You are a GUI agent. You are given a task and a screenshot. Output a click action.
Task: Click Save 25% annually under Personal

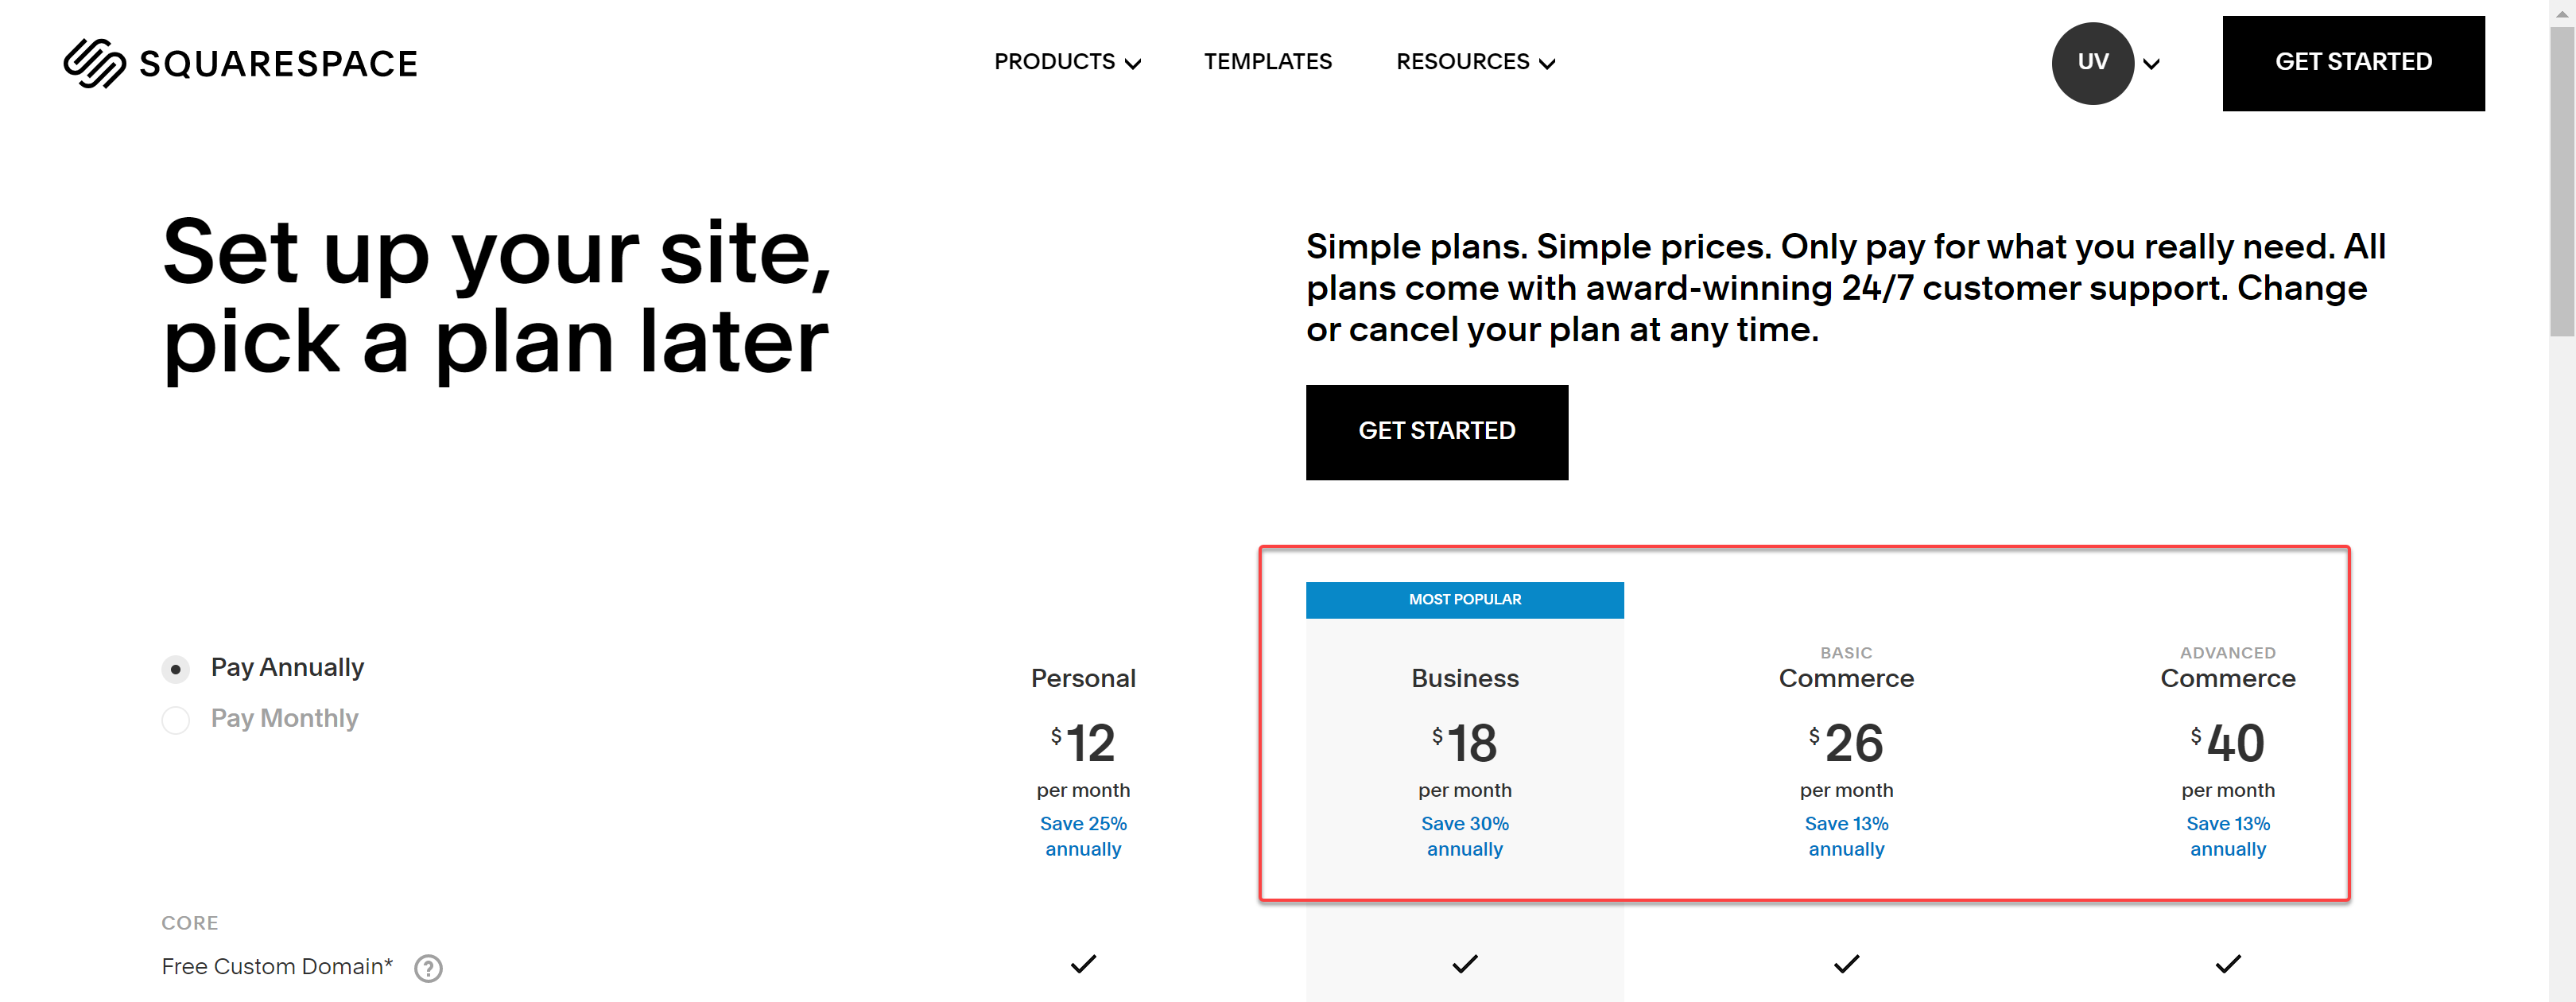point(1083,836)
